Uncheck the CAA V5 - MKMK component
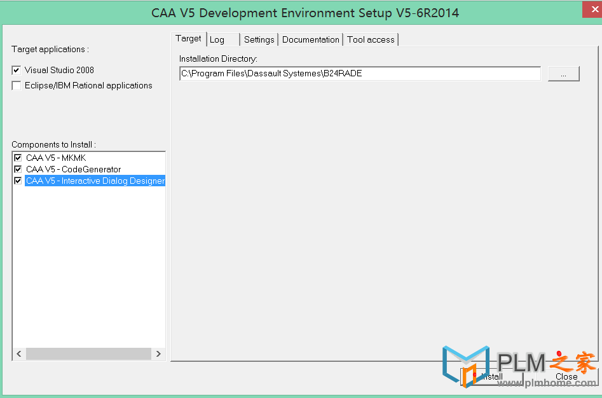 tap(18, 158)
